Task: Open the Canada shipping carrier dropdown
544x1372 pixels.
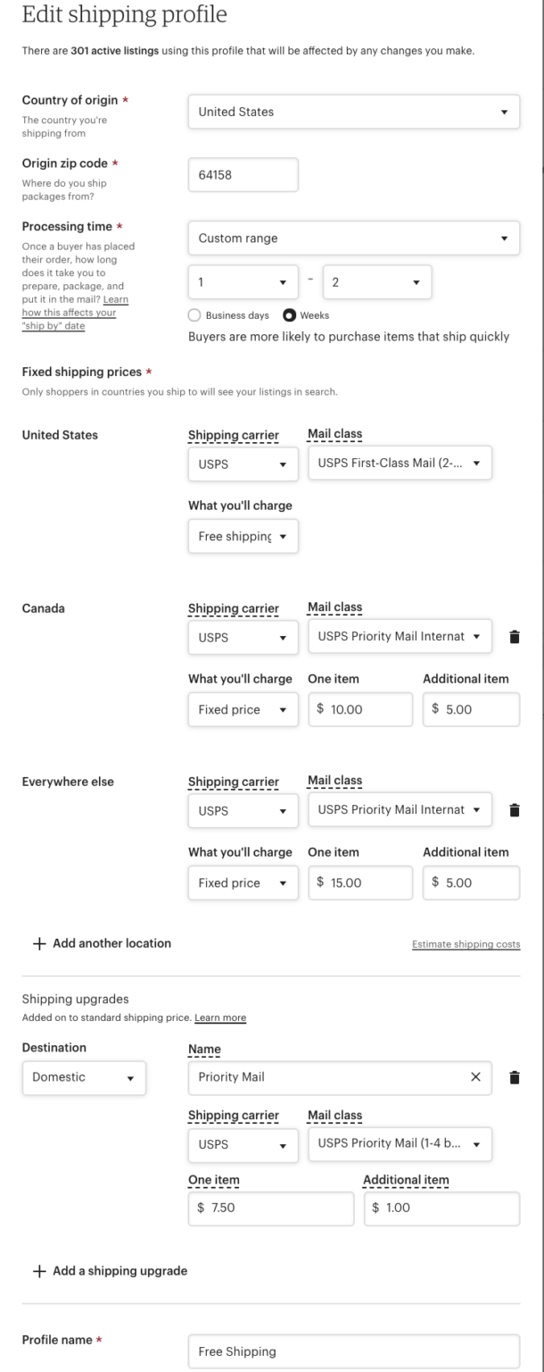Action: click(x=243, y=637)
